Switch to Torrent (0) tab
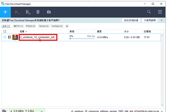This screenshot has height=112, width=169. (44, 26)
